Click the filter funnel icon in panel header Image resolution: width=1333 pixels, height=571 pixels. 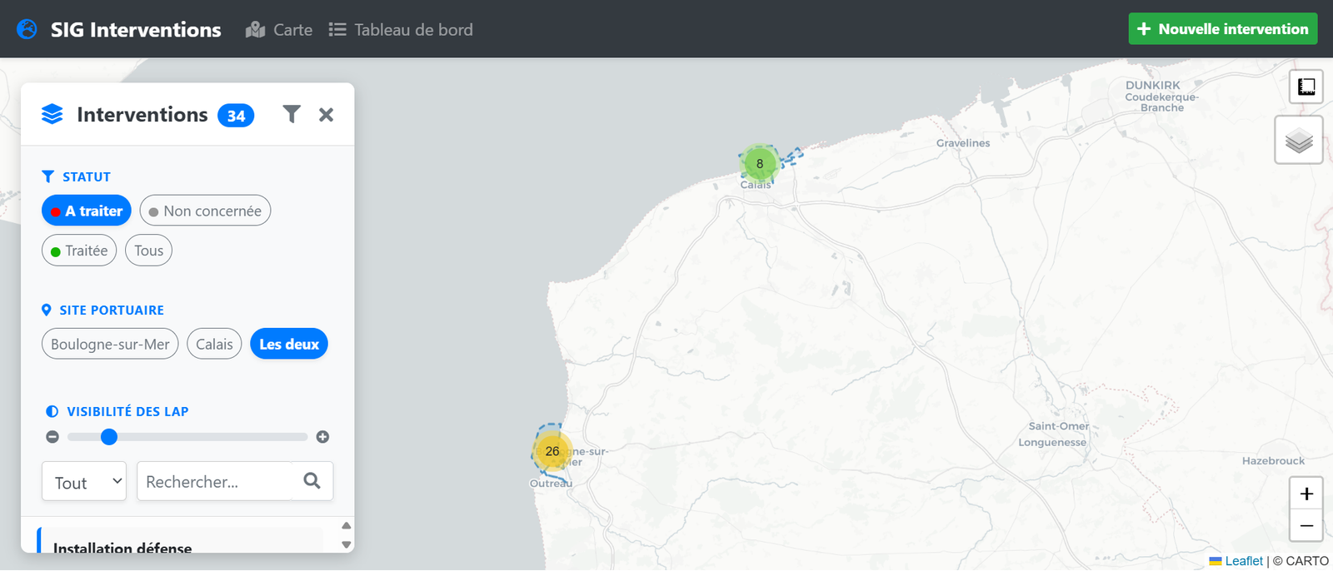292,114
